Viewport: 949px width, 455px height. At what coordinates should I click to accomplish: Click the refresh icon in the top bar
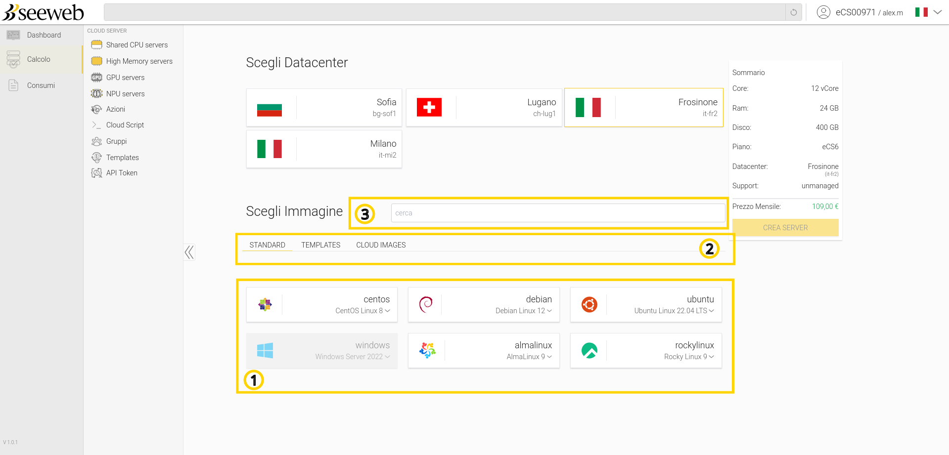click(793, 12)
